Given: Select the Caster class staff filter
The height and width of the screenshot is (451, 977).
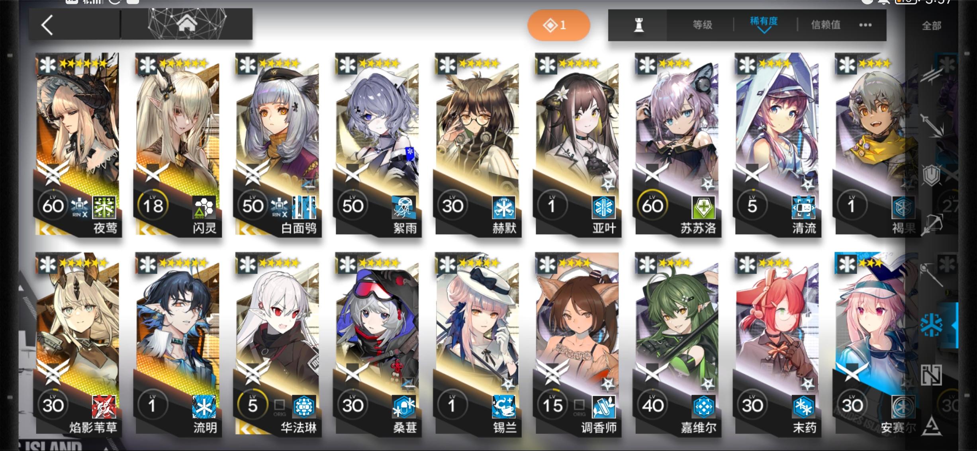Looking at the screenshot, I should 932,275.
